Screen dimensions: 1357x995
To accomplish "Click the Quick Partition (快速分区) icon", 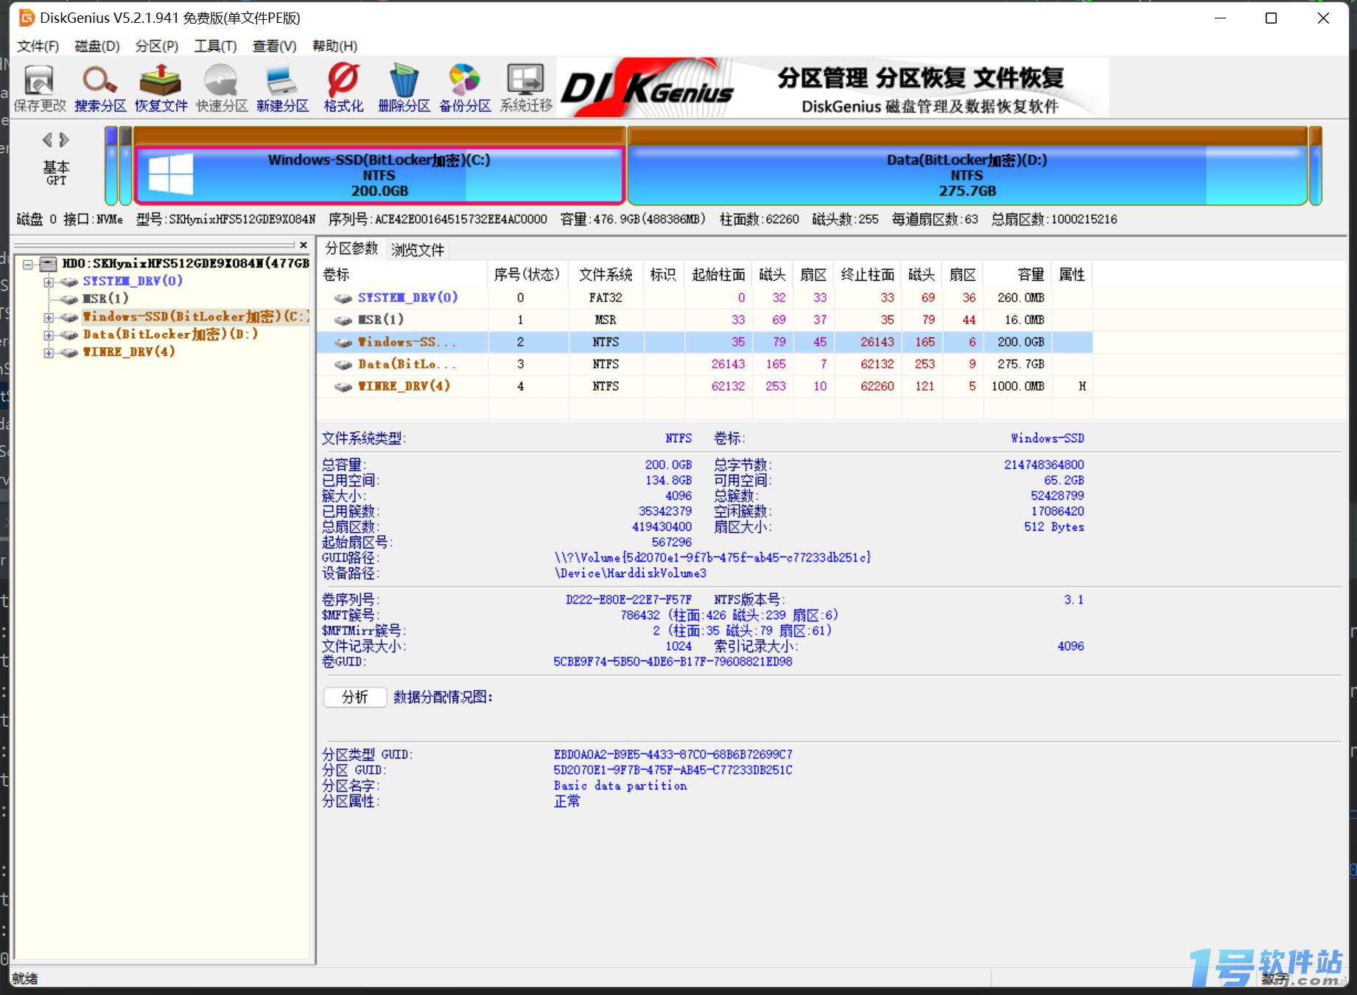I will pyautogui.click(x=222, y=88).
